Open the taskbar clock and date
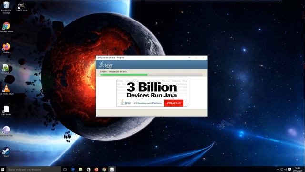 coord(297,169)
